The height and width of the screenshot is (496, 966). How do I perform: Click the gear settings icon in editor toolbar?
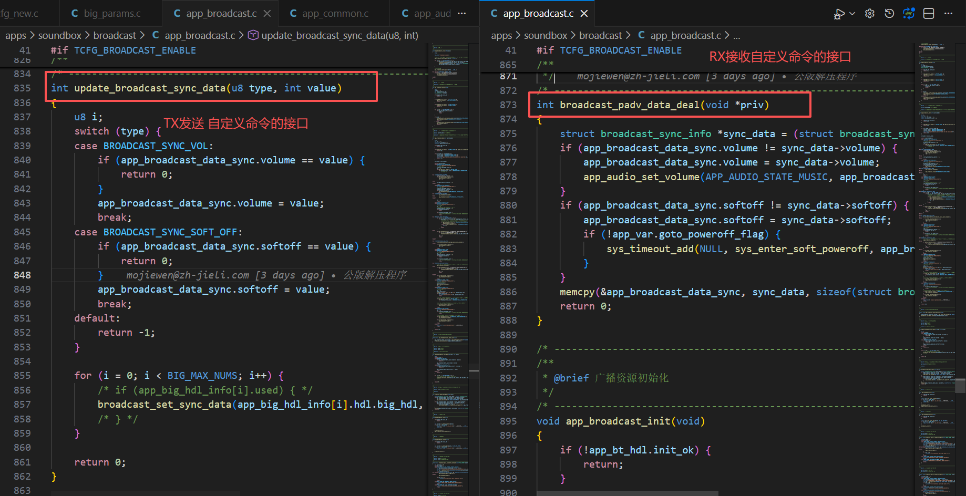pyautogui.click(x=870, y=14)
